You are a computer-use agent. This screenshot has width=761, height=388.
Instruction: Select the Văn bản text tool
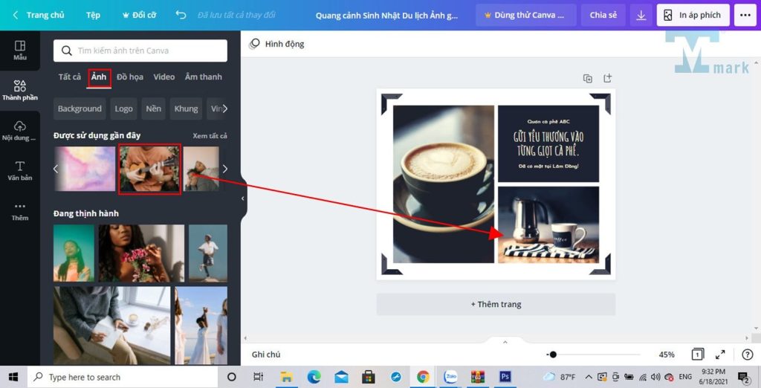(x=20, y=171)
